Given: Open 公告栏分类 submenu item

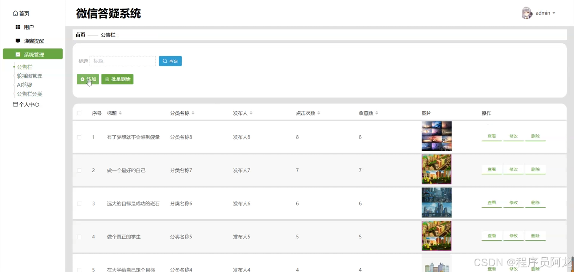Looking at the screenshot, I should [x=30, y=94].
